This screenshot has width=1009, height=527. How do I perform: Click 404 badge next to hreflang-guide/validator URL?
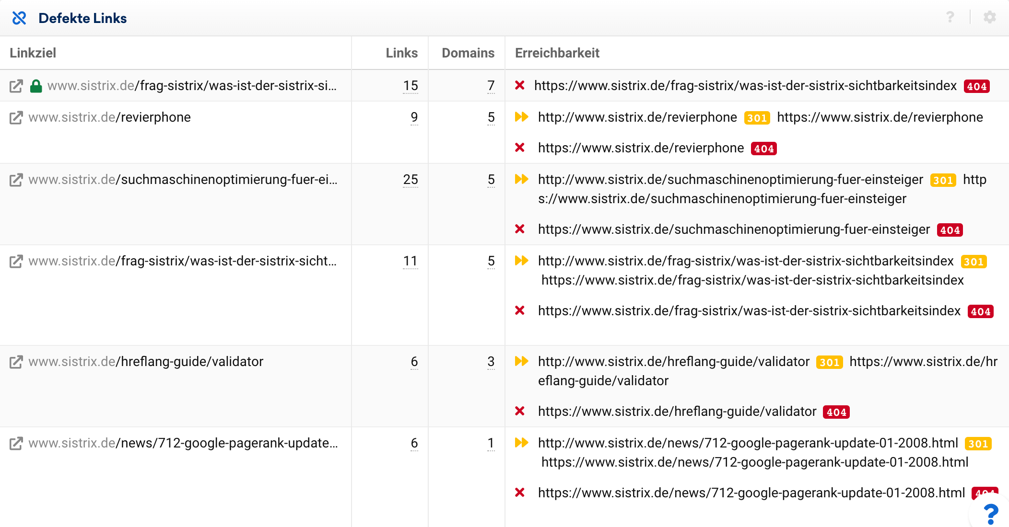(836, 412)
